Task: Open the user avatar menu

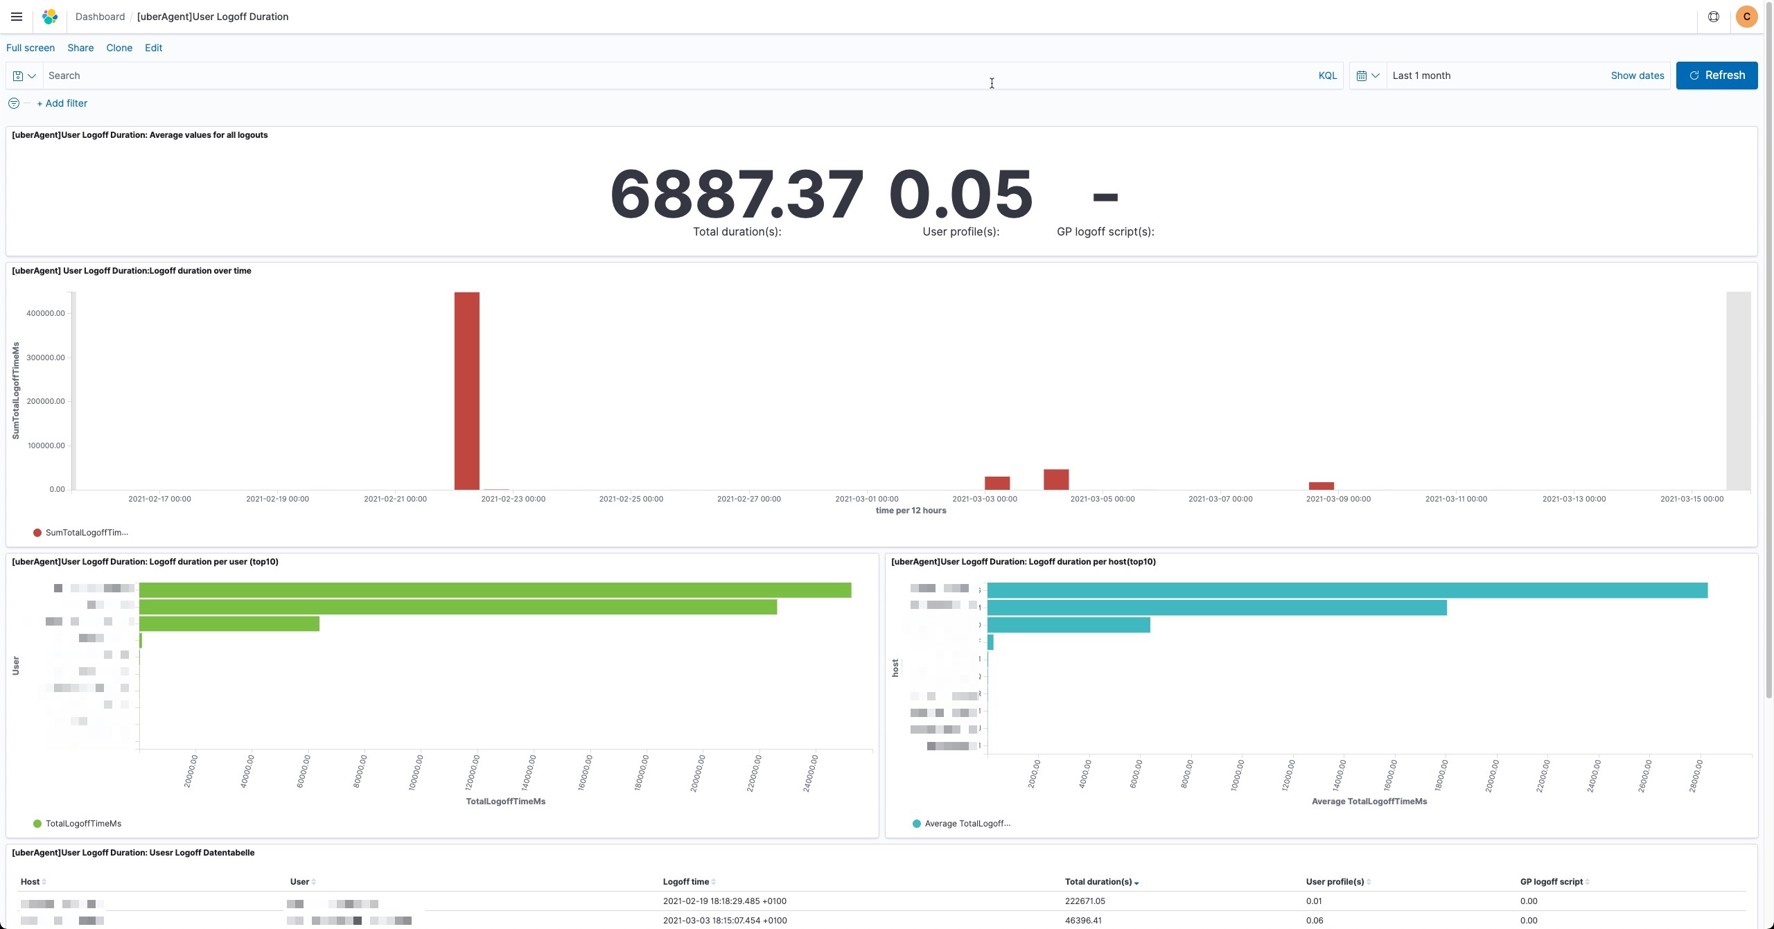Action: pos(1746,17)
